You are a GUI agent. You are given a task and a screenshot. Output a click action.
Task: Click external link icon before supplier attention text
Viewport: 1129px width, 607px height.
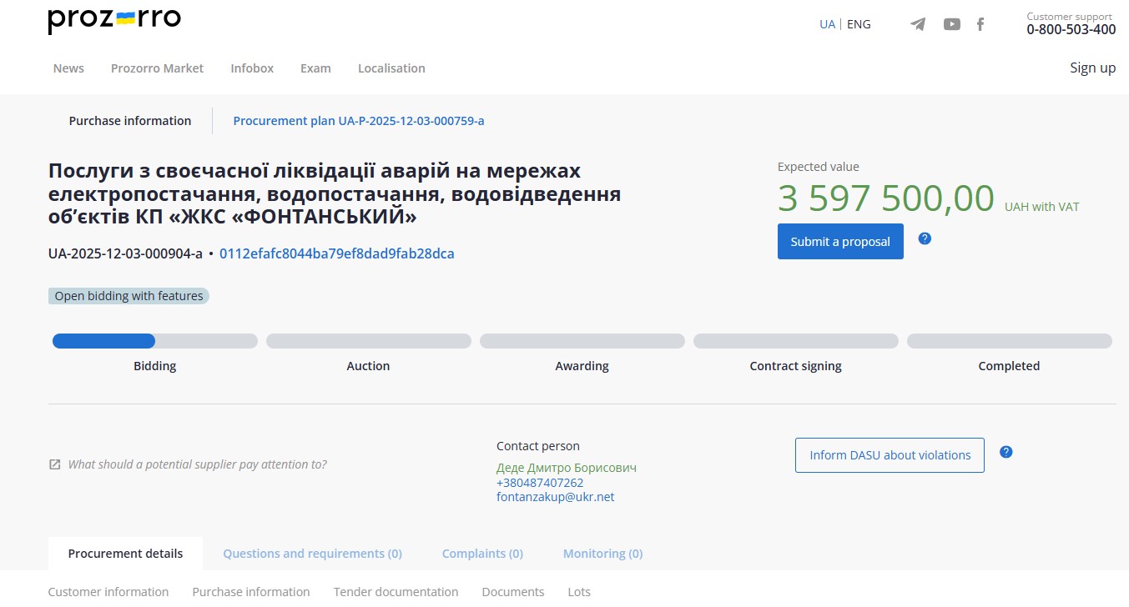pos(55,464)
